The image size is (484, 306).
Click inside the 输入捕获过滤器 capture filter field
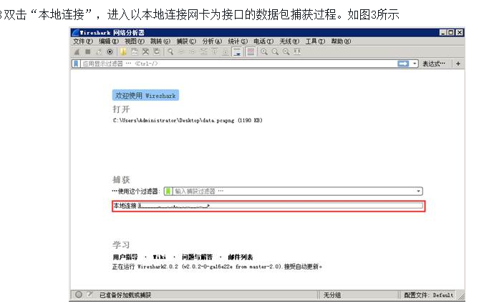(294, 191)
